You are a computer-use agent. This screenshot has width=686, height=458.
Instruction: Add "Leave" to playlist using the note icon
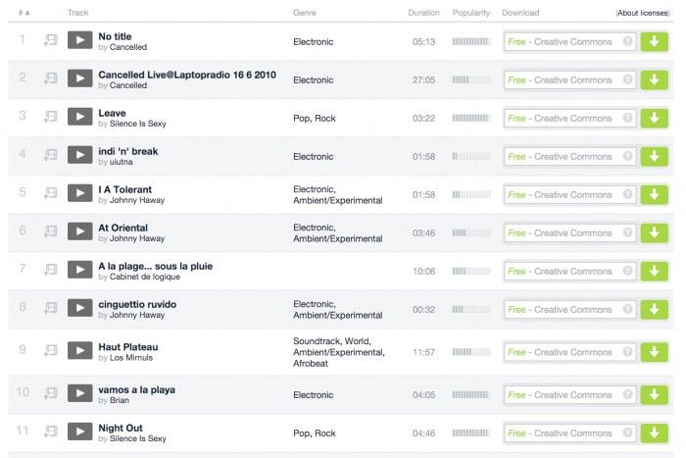coord(51,118)
